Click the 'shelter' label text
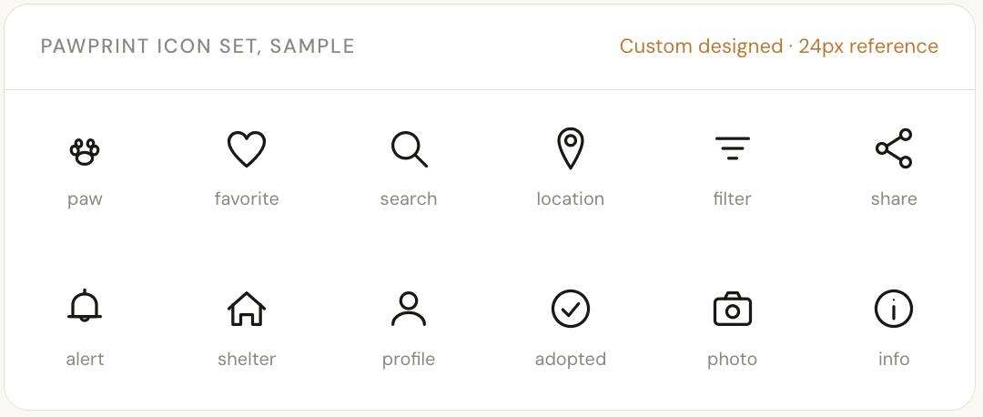The image size is (983, 417). point(247,360)
